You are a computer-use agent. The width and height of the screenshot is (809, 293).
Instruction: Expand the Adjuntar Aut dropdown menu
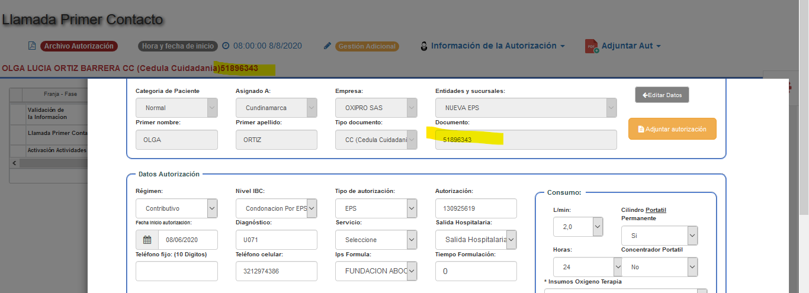pyautogui.click(x=631, y=46)
